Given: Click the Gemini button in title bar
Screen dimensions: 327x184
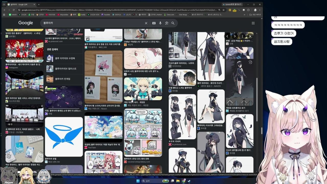Looking at the screenshot, I should coord(232,4).
